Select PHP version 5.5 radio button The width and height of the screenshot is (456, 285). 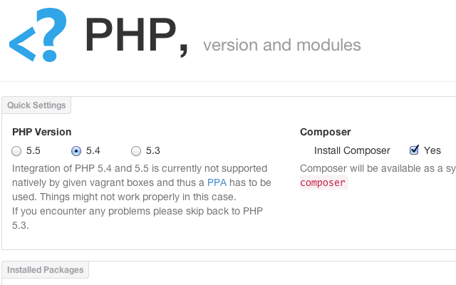[x=16, y=151]
